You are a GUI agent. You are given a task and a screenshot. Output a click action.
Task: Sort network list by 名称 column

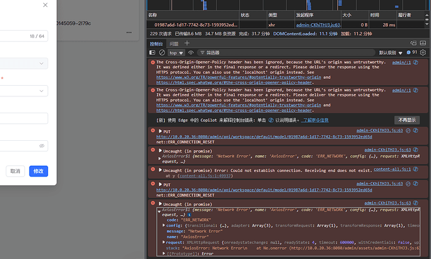point(192,15)
